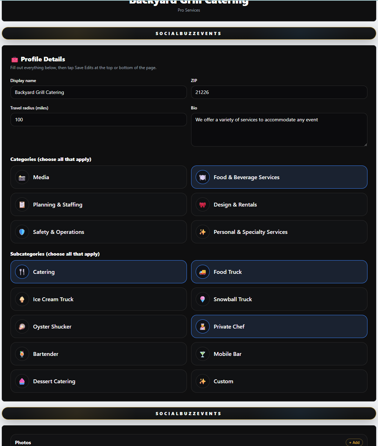
Task: Click the sparkle icon for Custom subcategory
Action: (203, 381)
